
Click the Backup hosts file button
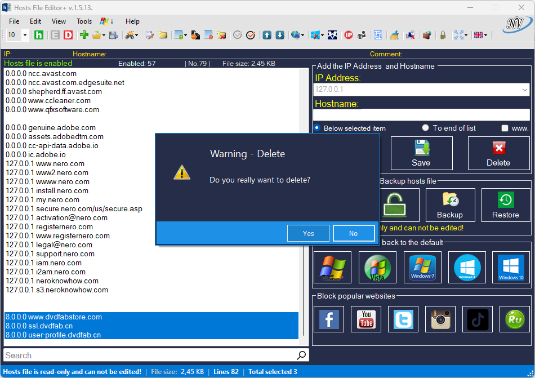450,204
